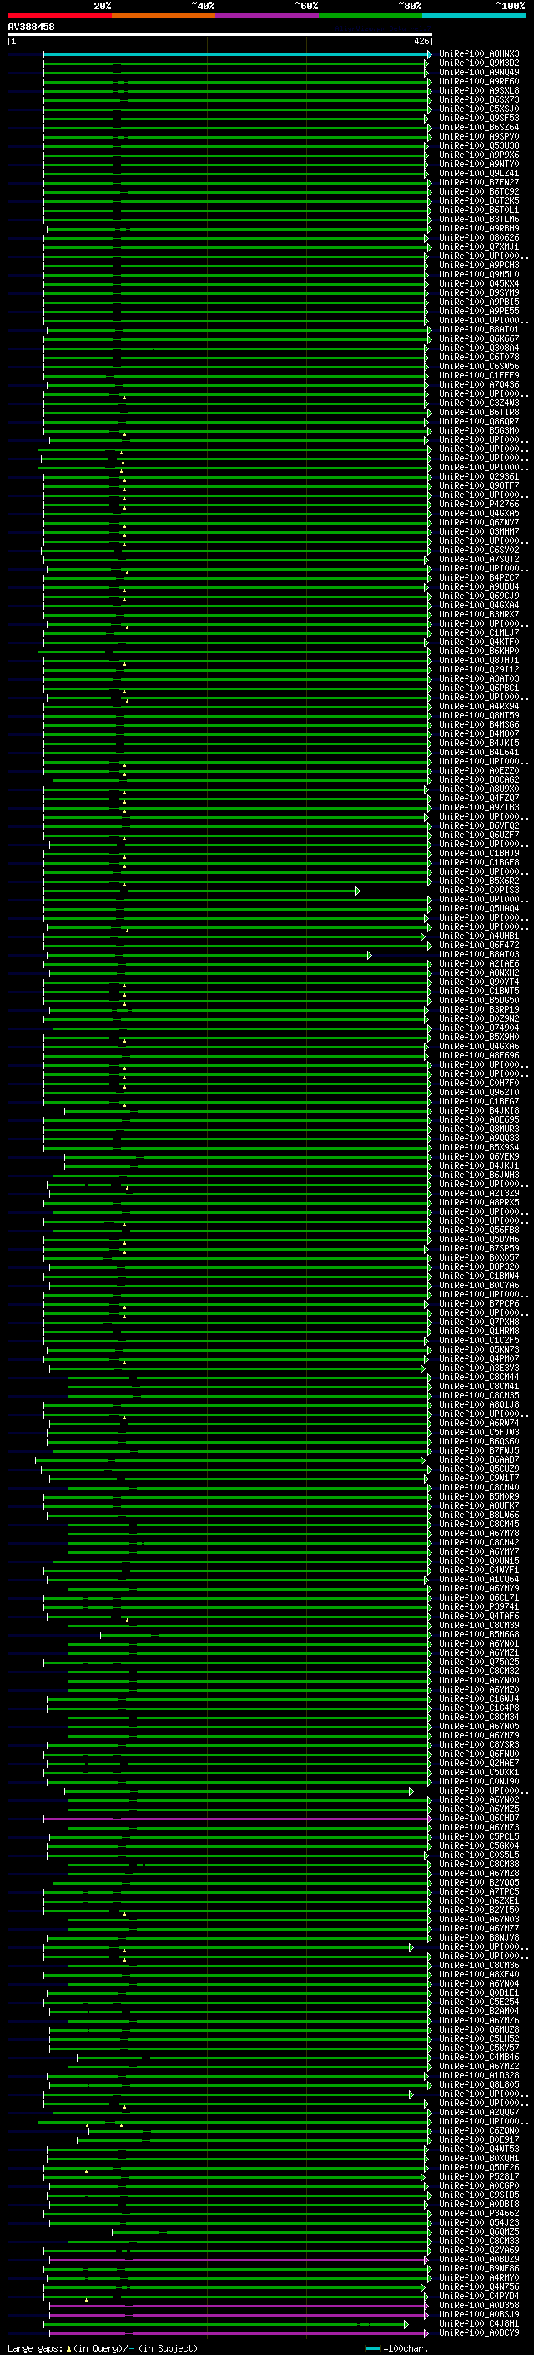Select hit UniRef100_B9SYM9
Image resolution: width=534 pixels, height=2355 pixels.
point(479,292)
